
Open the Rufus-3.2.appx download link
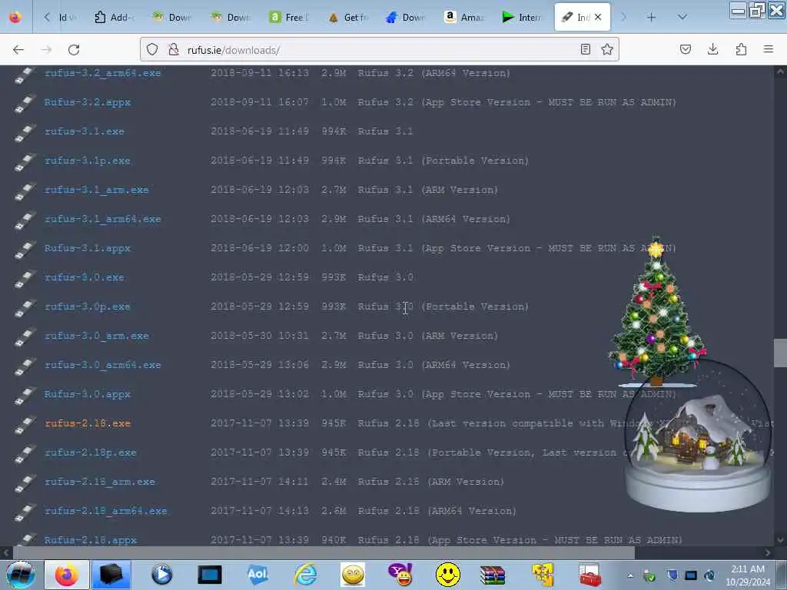click(x=88, y=102)
